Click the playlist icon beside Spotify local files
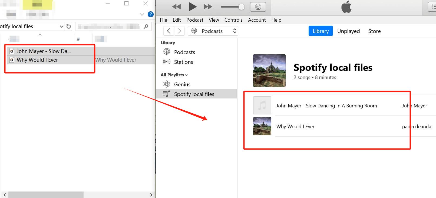 (167, 94)
